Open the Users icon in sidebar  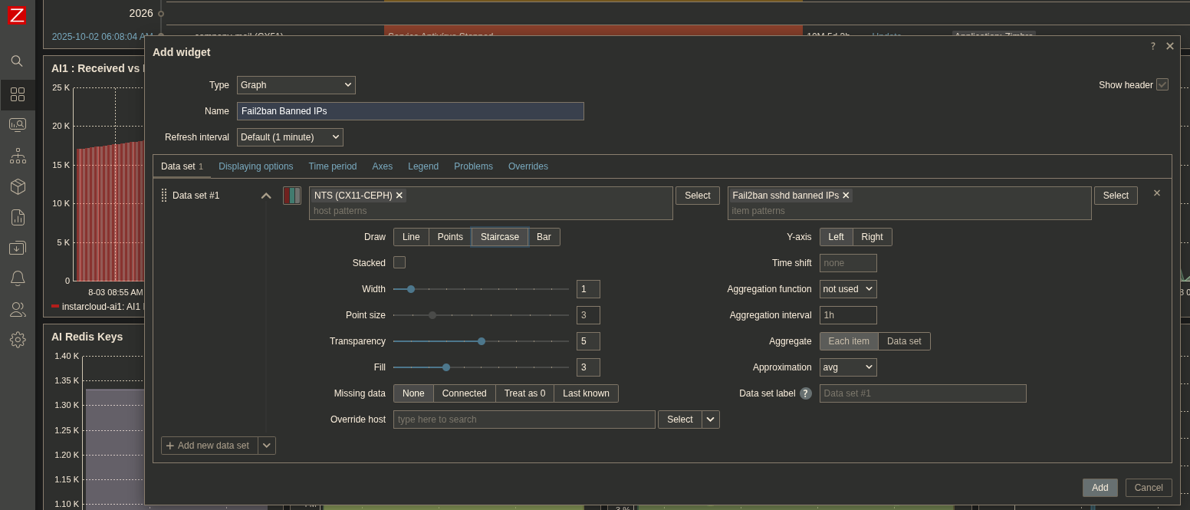pyautogui.click(x=18, y=309)
